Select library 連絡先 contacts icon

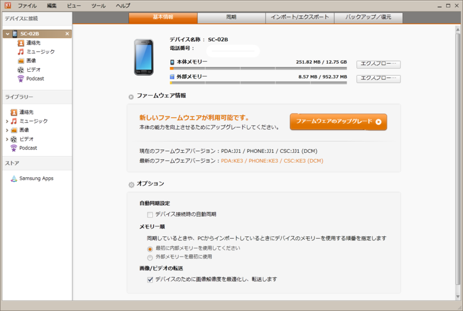point(14,112)
